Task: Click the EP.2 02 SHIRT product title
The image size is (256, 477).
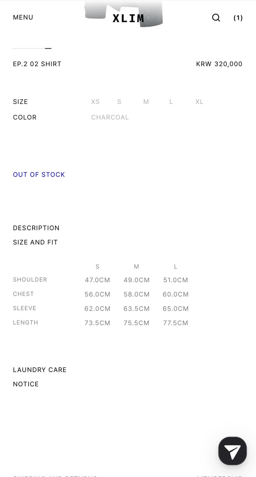Action: 37,64
